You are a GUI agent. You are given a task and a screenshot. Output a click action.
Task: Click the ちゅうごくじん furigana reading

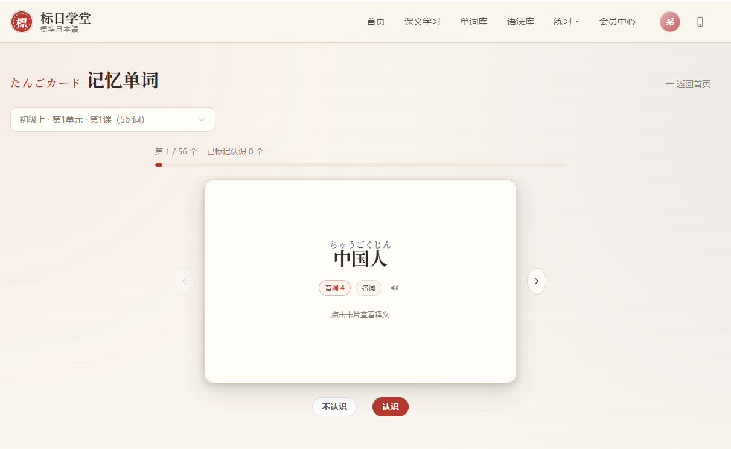pos(360,244)
